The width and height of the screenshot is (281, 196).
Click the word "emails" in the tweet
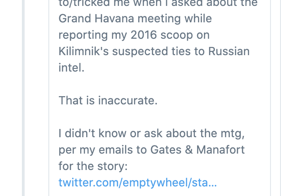pos(116,150)
